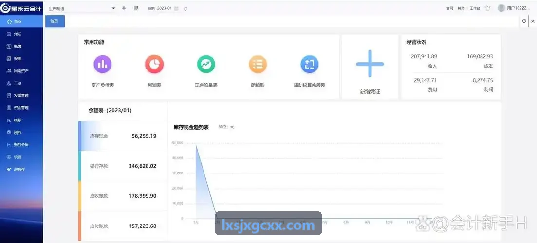Screen dimensions: 537x243
Task: Click the 2023-01 period field
Action: (165, 8)
